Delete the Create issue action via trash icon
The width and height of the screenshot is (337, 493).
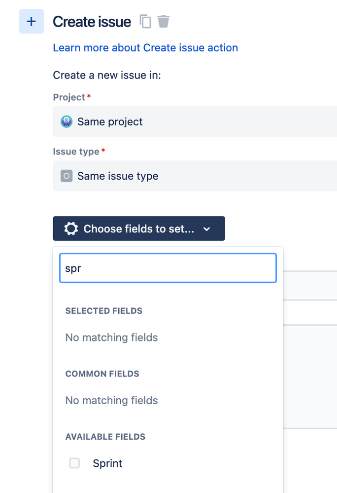pyautogui.click(x=163, y=22)
